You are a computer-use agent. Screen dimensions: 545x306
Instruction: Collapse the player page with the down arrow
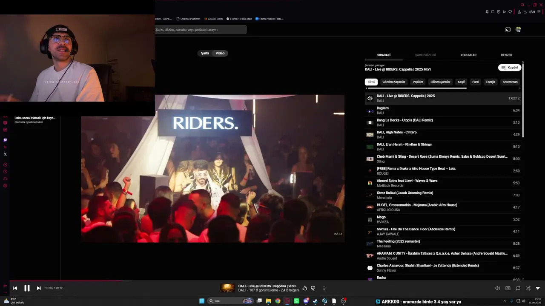[538, 288]
